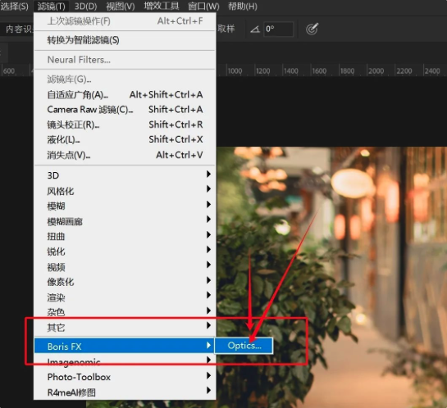The width and height of the screenshot is (447, 408).
Task: Open the Optics... submenu entry
Action: point(244,346)
